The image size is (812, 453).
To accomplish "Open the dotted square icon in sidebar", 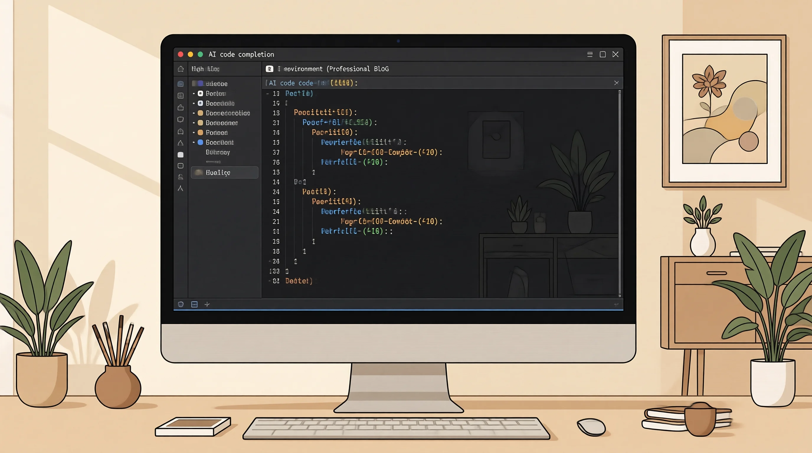I will pyautogui.click(x=181, y=96).
